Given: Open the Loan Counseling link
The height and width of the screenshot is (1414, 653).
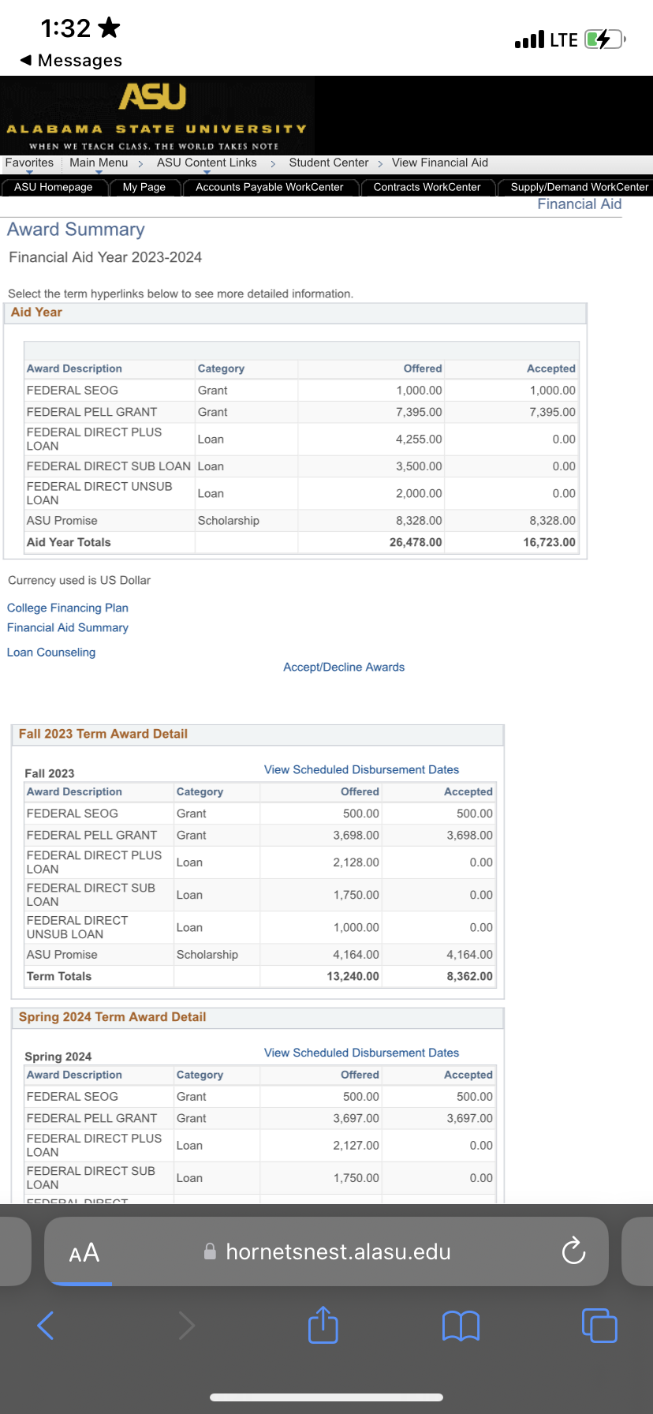Looking at the screenshot, I should pyautogui.click(x=51, y=652).
